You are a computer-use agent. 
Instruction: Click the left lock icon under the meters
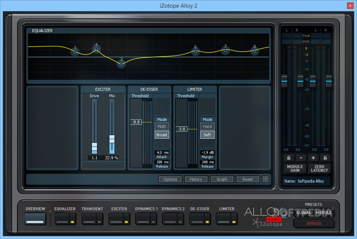(288, 158)
